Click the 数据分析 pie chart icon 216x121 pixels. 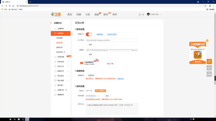(x=55, y=71)
